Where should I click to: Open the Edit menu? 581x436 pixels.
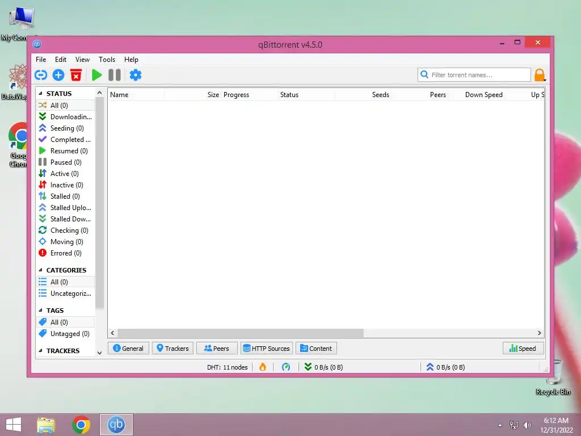coord(60,59)
